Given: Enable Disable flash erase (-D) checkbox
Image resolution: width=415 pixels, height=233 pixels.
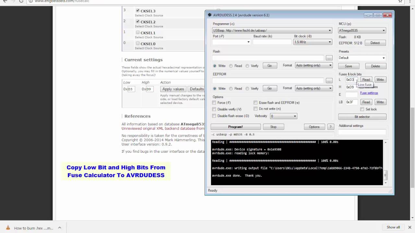Looking at the screenshot, I should coord(214,116).
